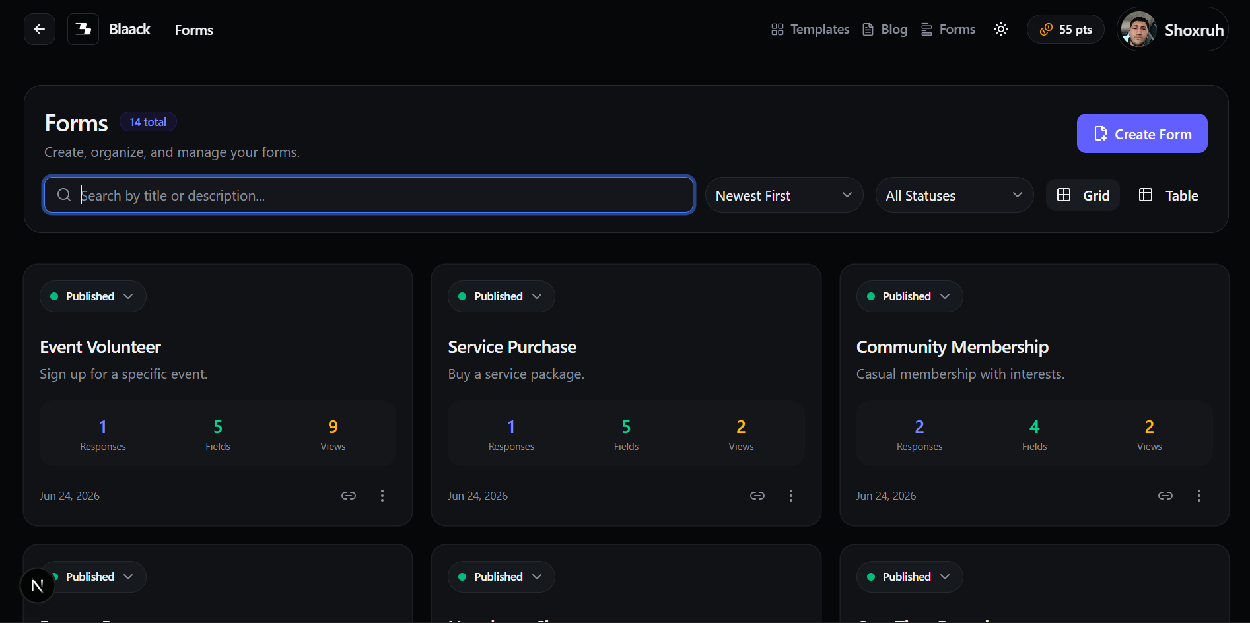The width and height of the screenshot is (1250, 623).
Task: Click "Buy a service package." description
Action: (516, 374)
